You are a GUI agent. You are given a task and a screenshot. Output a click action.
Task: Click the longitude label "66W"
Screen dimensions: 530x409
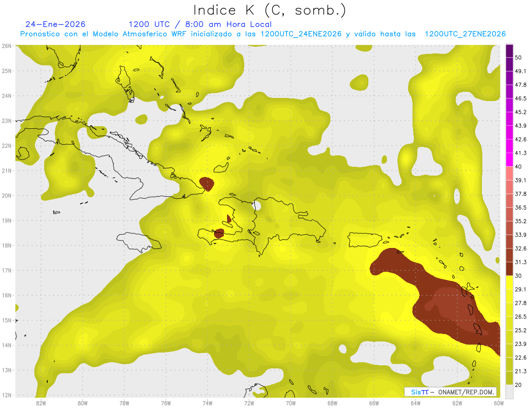[374, 403]
